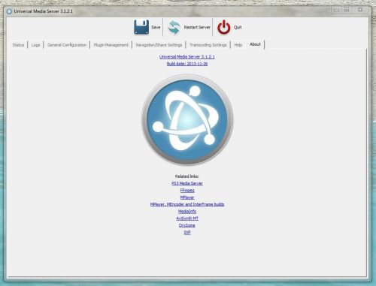Screen dimensions: 376x286
Task: Maximize the Universal Media Server window
Action: tap(347, 10)
